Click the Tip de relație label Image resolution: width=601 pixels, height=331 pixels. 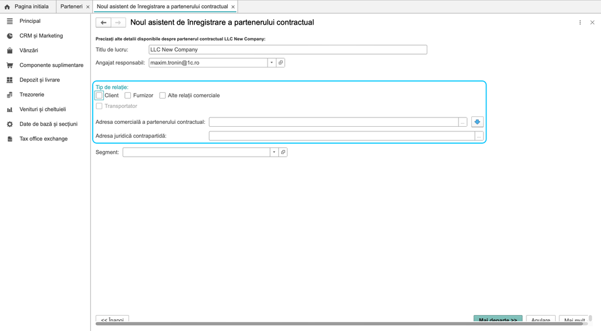click(112, 87)
